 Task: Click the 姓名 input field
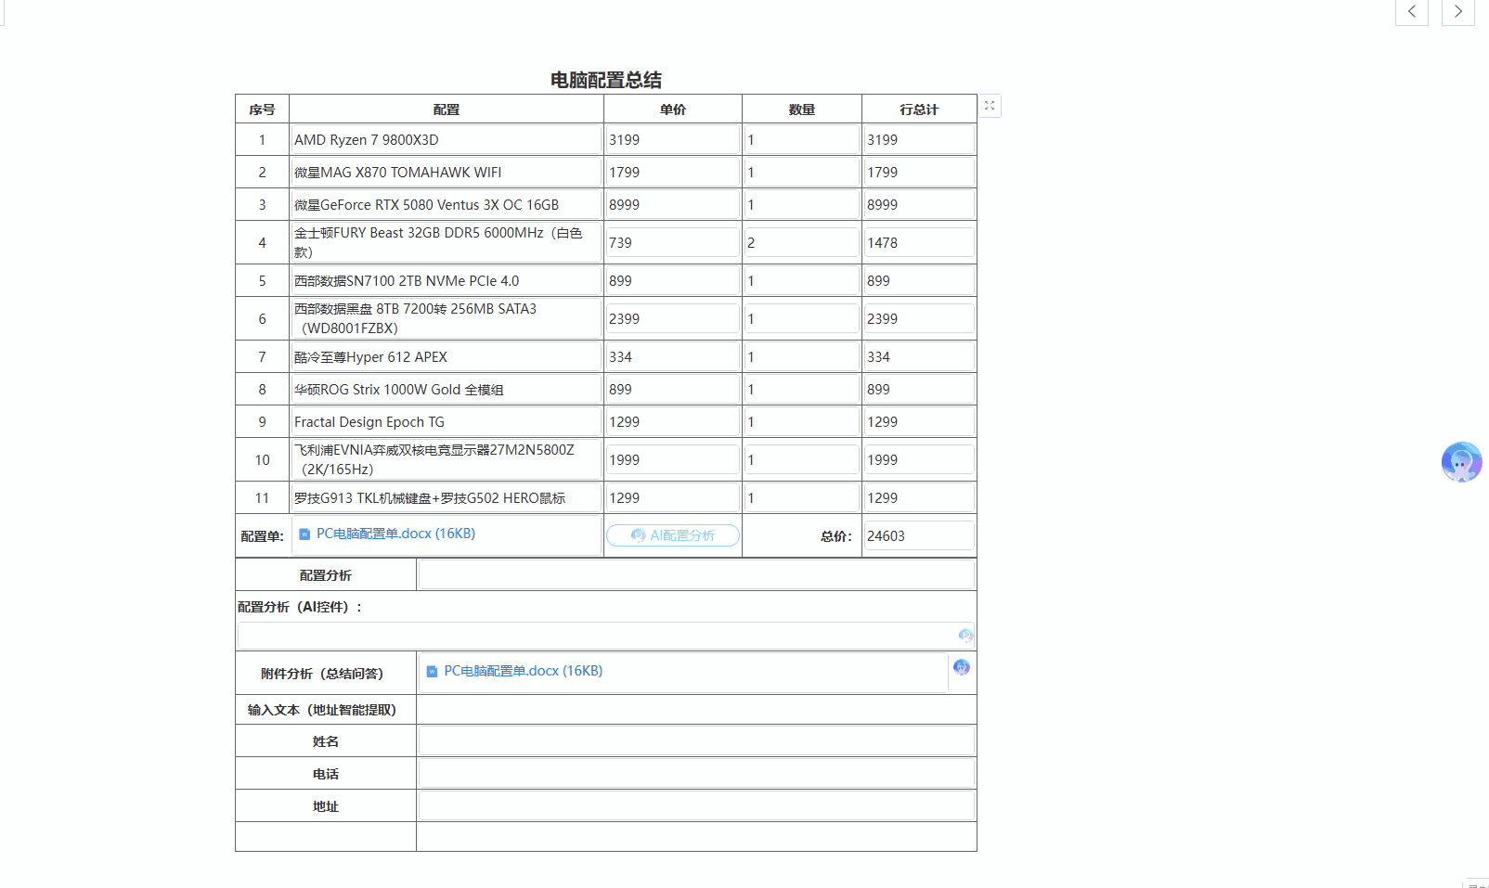pyautogui.click(x=696, y=741)
